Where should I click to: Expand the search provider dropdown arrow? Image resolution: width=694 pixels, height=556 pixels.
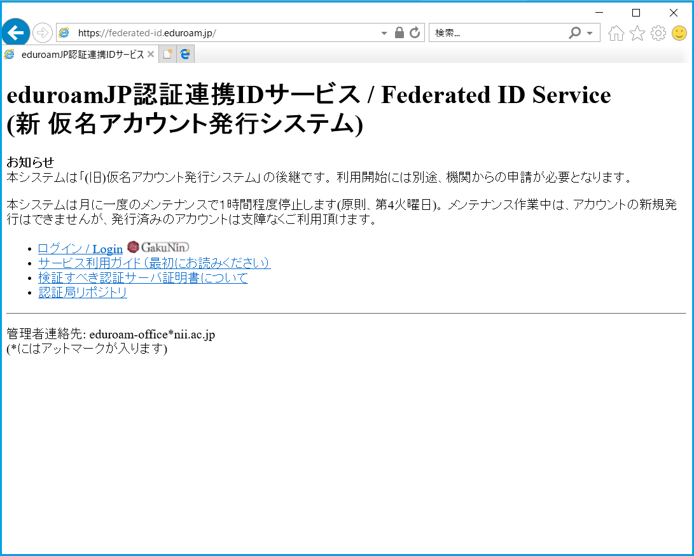(590, 33)
